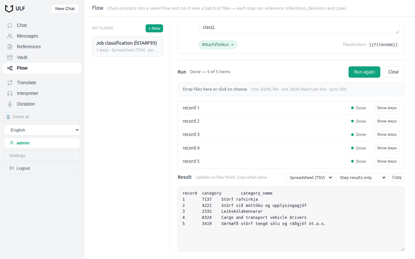Image resolution: width=415 pixels, height=259 pixels.
Task: Open the Vault page
Action: [42, 57]
